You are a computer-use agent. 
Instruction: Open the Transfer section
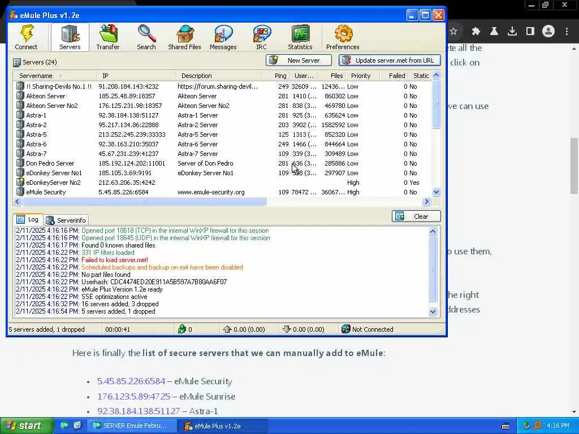108,37
